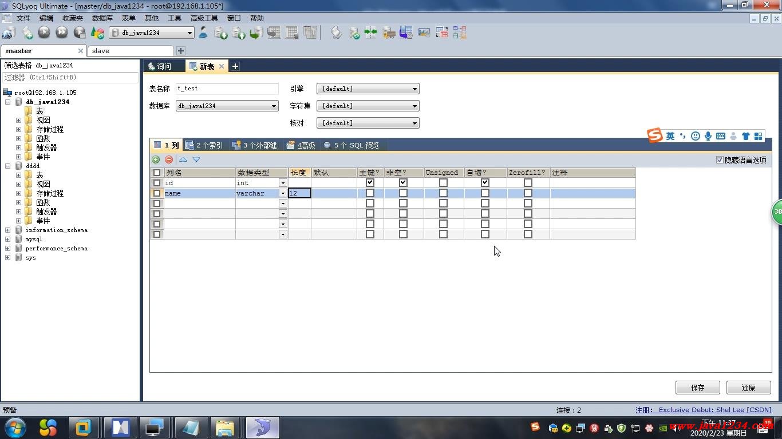Click the 长度 cell for name row
The image size is (782, 439).
(299, 193)
